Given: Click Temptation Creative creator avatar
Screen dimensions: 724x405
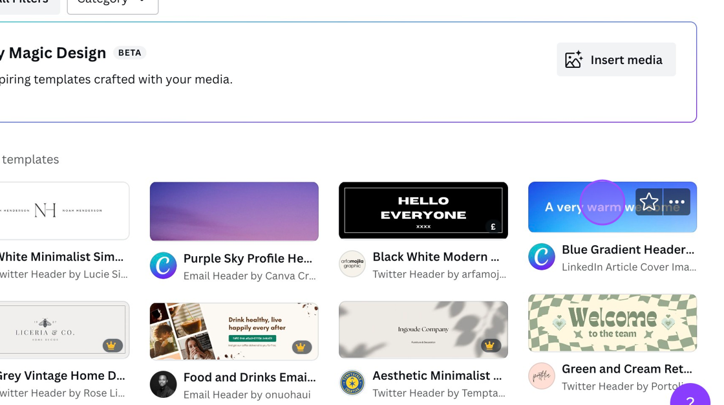Looking at the screenshot, I should [352, 383].
